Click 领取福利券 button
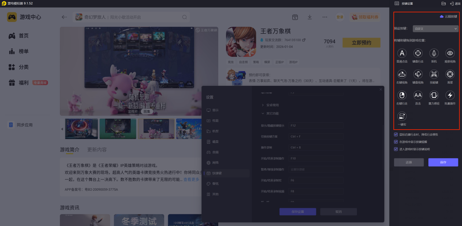The width and height of the screenshot is (462, 226). tap(366, 17)
